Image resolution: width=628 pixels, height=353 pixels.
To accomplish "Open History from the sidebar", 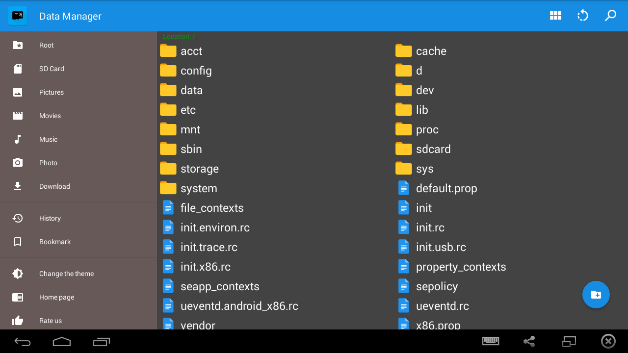I will click(x=78, y=218).
